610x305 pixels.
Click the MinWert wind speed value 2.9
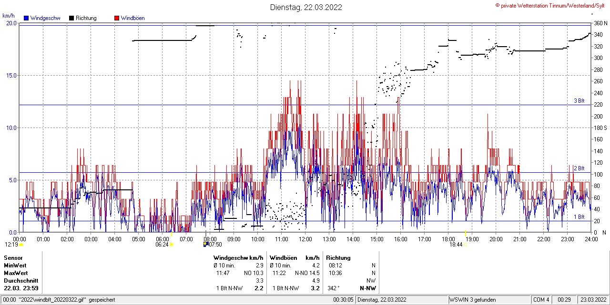(x=260, y=265)
